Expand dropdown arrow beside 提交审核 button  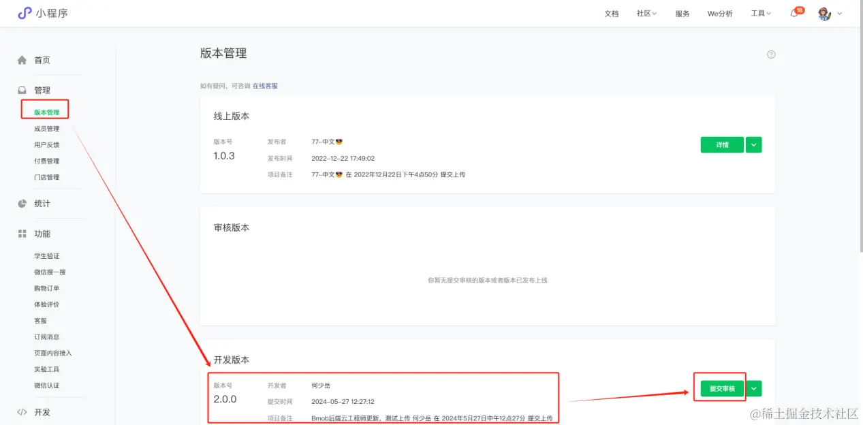pos(753,388)
